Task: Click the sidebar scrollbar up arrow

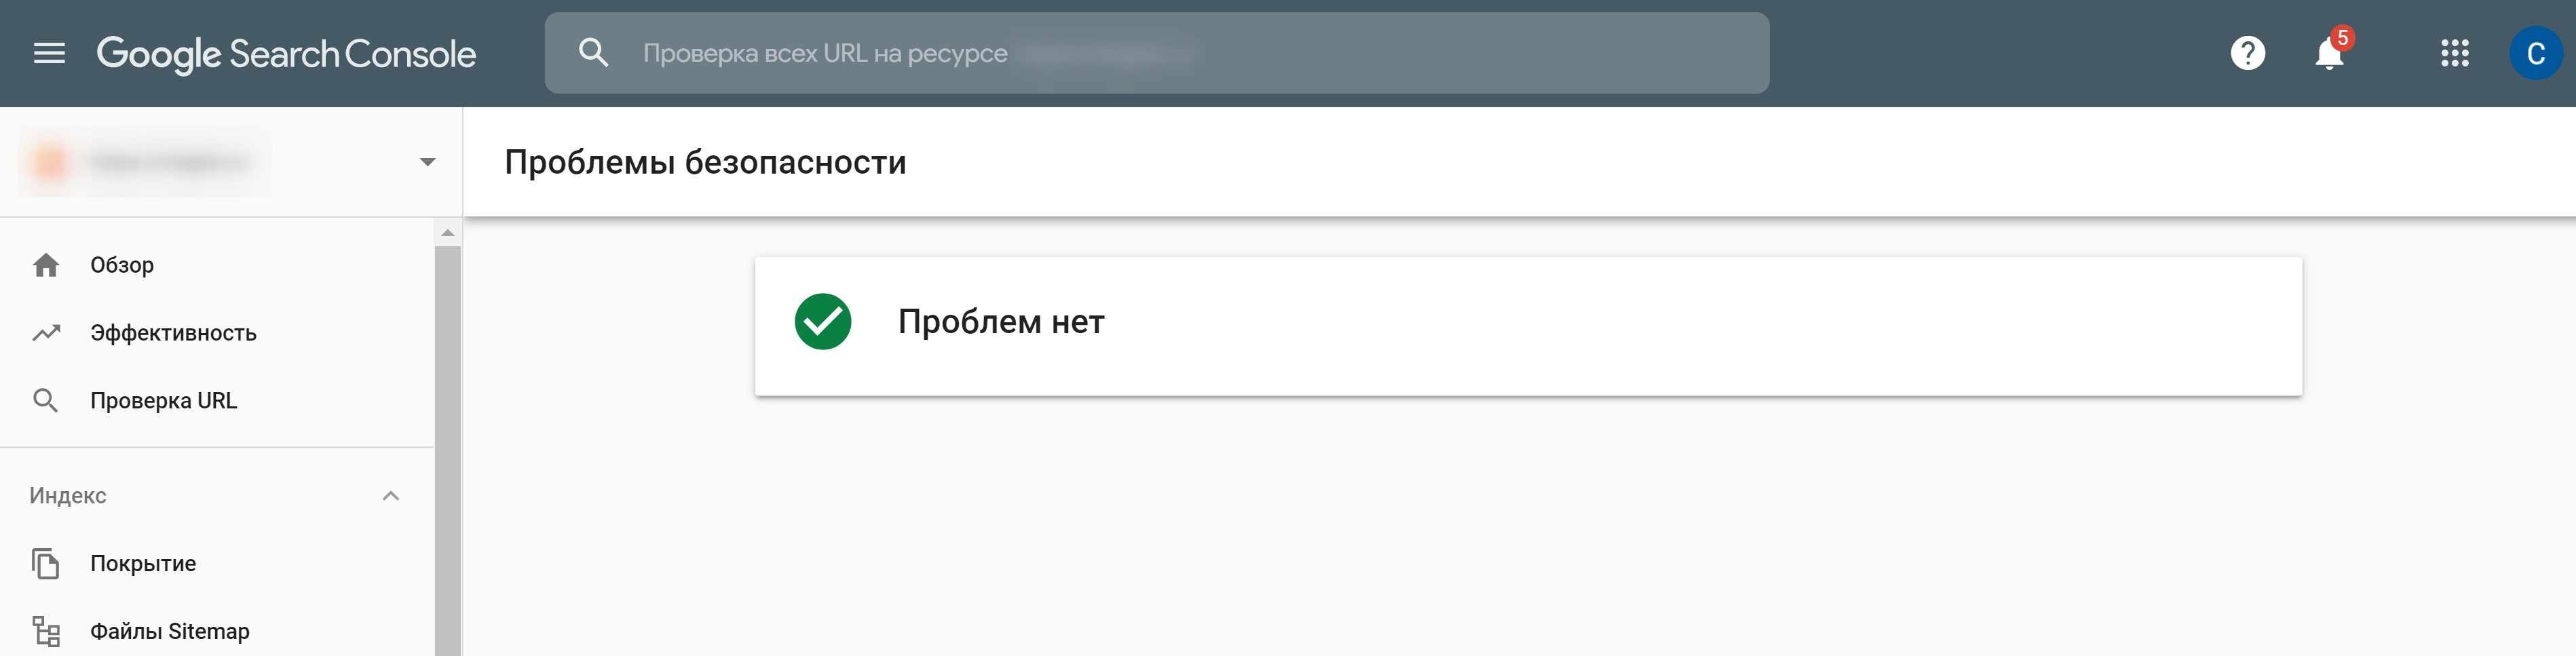Action: coord(448,233)
